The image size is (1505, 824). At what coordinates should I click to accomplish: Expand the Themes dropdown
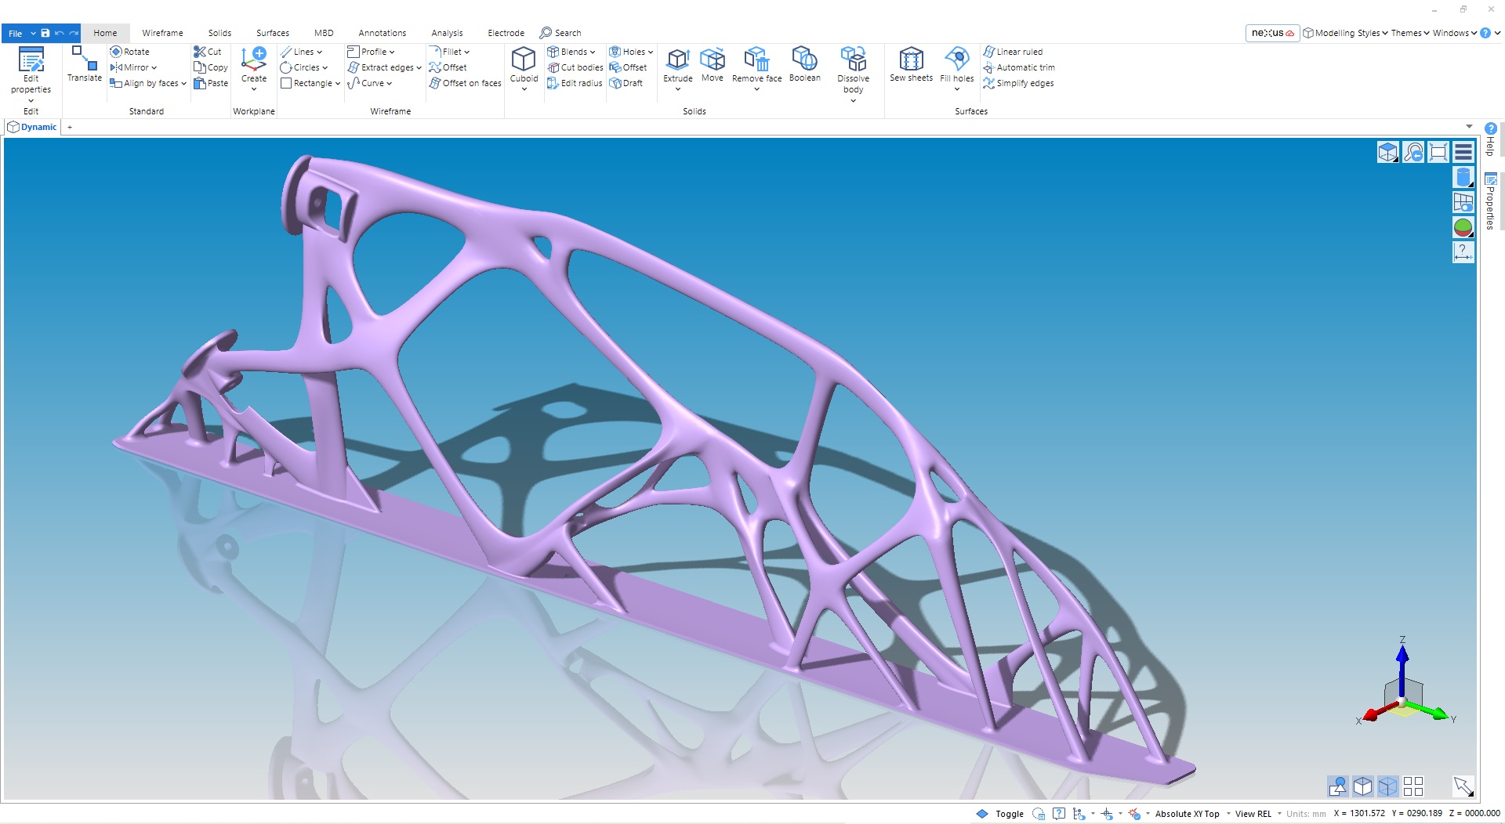(1411, 33)
